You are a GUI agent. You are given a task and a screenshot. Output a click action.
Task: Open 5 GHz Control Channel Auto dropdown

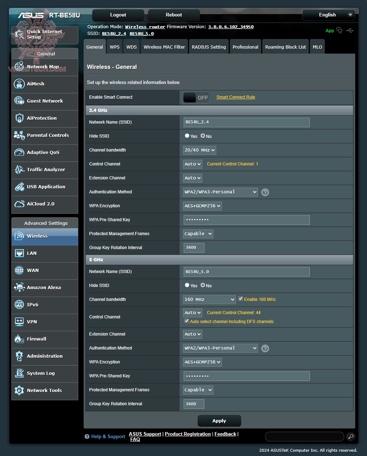point(193,313)
